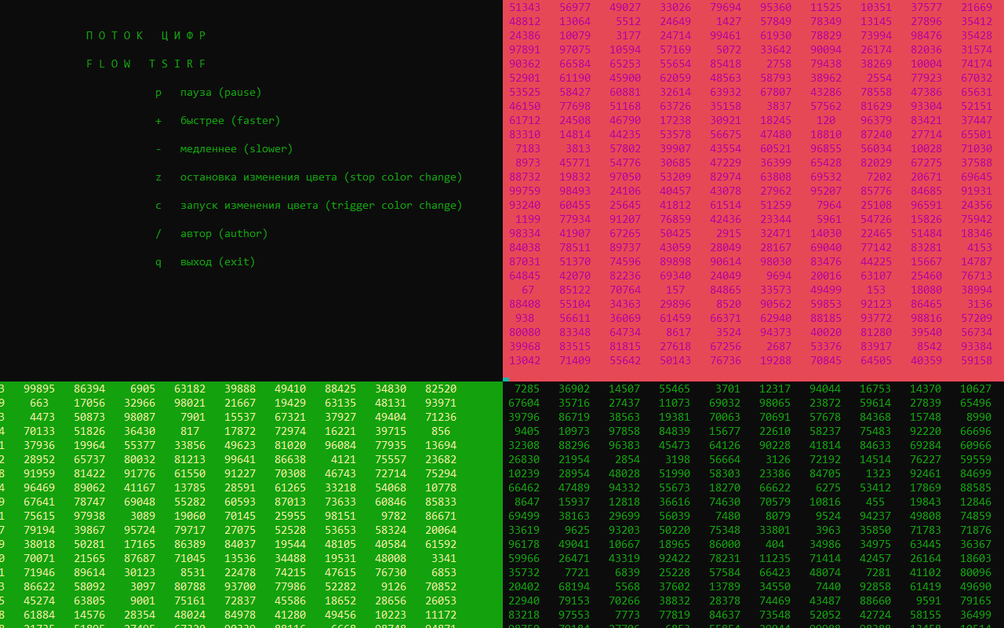Select the value 455 in the black panel
Viewport: 1004px width, 628px height.
point(875,502)
